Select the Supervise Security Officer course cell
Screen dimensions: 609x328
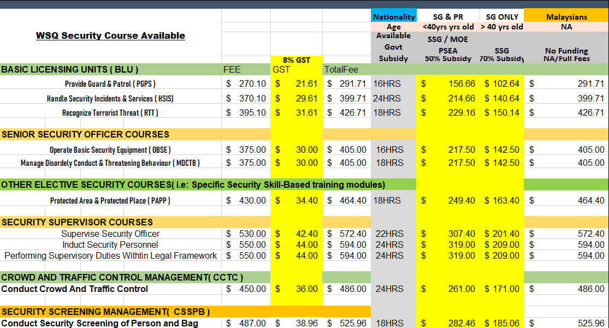pos(110,234)
